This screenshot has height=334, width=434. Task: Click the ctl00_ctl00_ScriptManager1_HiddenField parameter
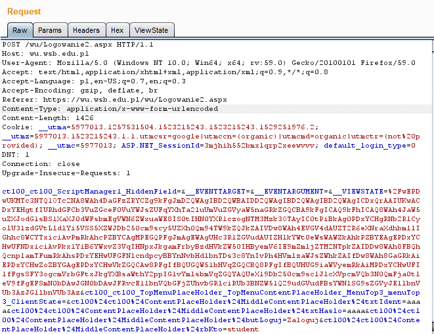click(89, 191)
